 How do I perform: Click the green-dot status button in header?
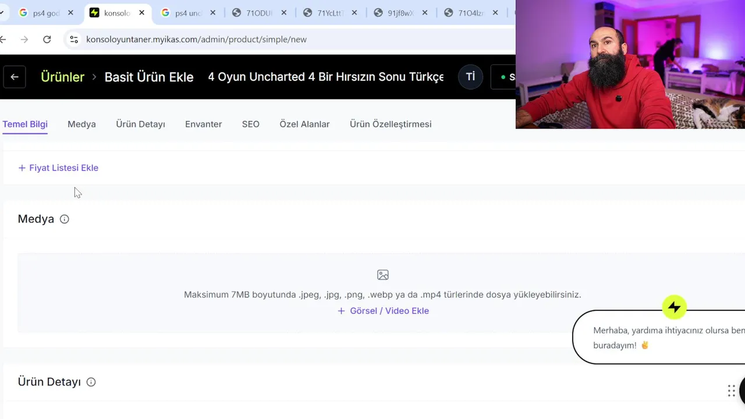(x=504, y=77)
